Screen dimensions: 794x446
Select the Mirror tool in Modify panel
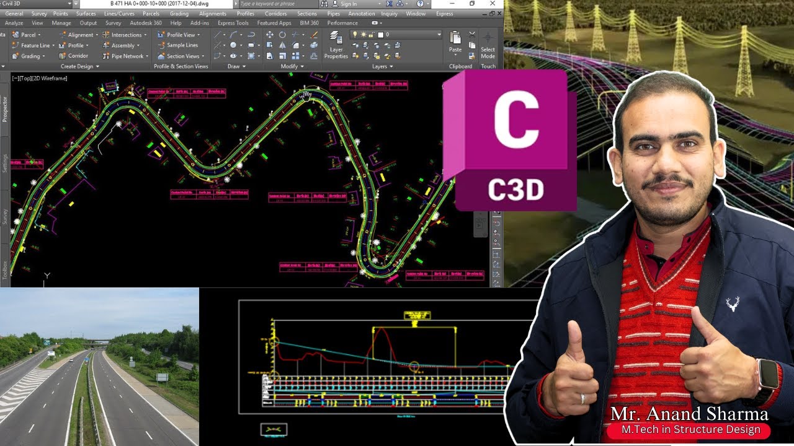point(282,45)
